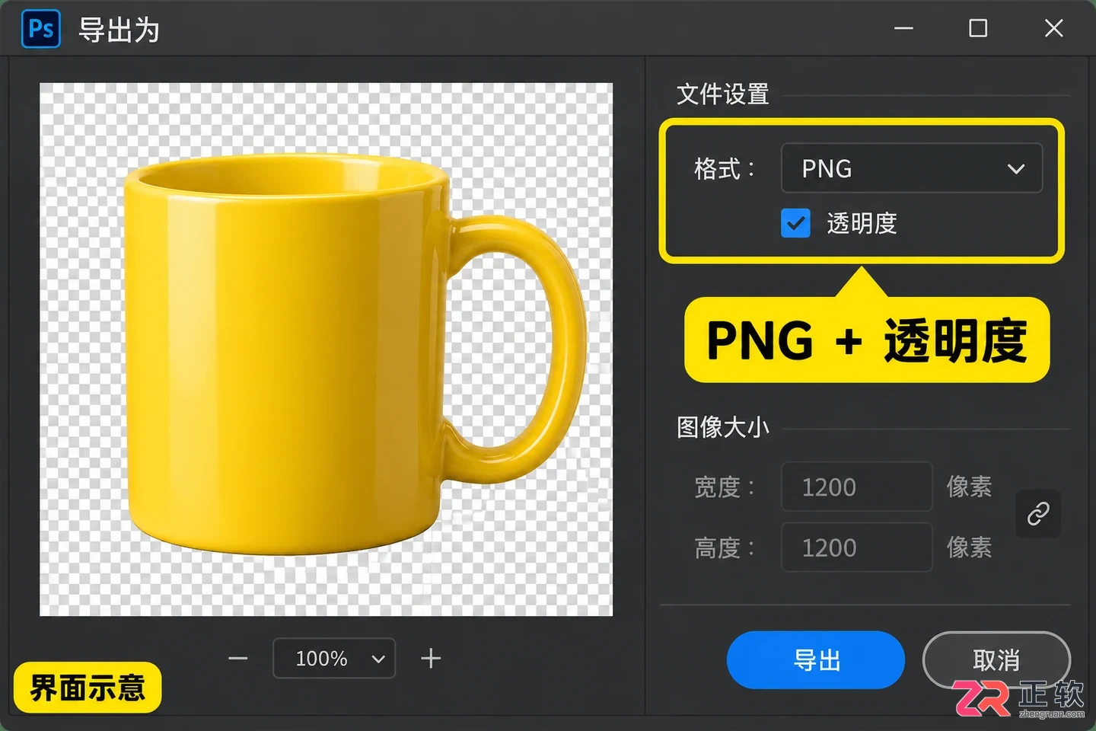Open the 格式 PNG format dropdown

912,168
